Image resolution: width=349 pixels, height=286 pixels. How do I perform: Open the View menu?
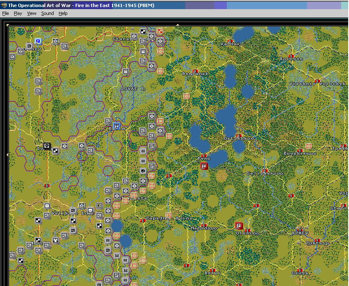(x=32, y=13)
